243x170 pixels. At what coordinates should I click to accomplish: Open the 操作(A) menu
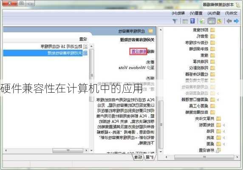[214, 13]
